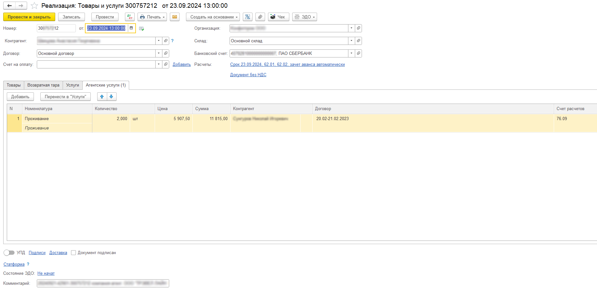Open the Контрагент dropdown list
Screen dimensions: 597x288
159,41
